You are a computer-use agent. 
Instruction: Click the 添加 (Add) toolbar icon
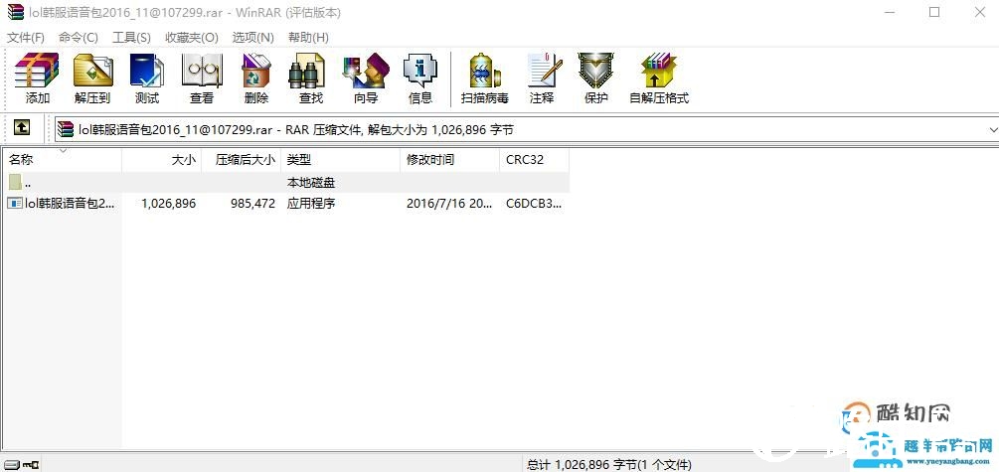[x=37, y=78]
